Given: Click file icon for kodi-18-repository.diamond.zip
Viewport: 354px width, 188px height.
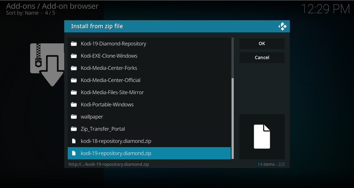Looking at the screenshot, I should [74, 141].
